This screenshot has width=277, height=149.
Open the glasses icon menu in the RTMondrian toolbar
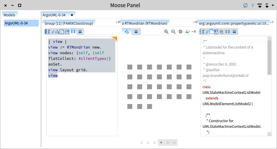tap(188, 32)
